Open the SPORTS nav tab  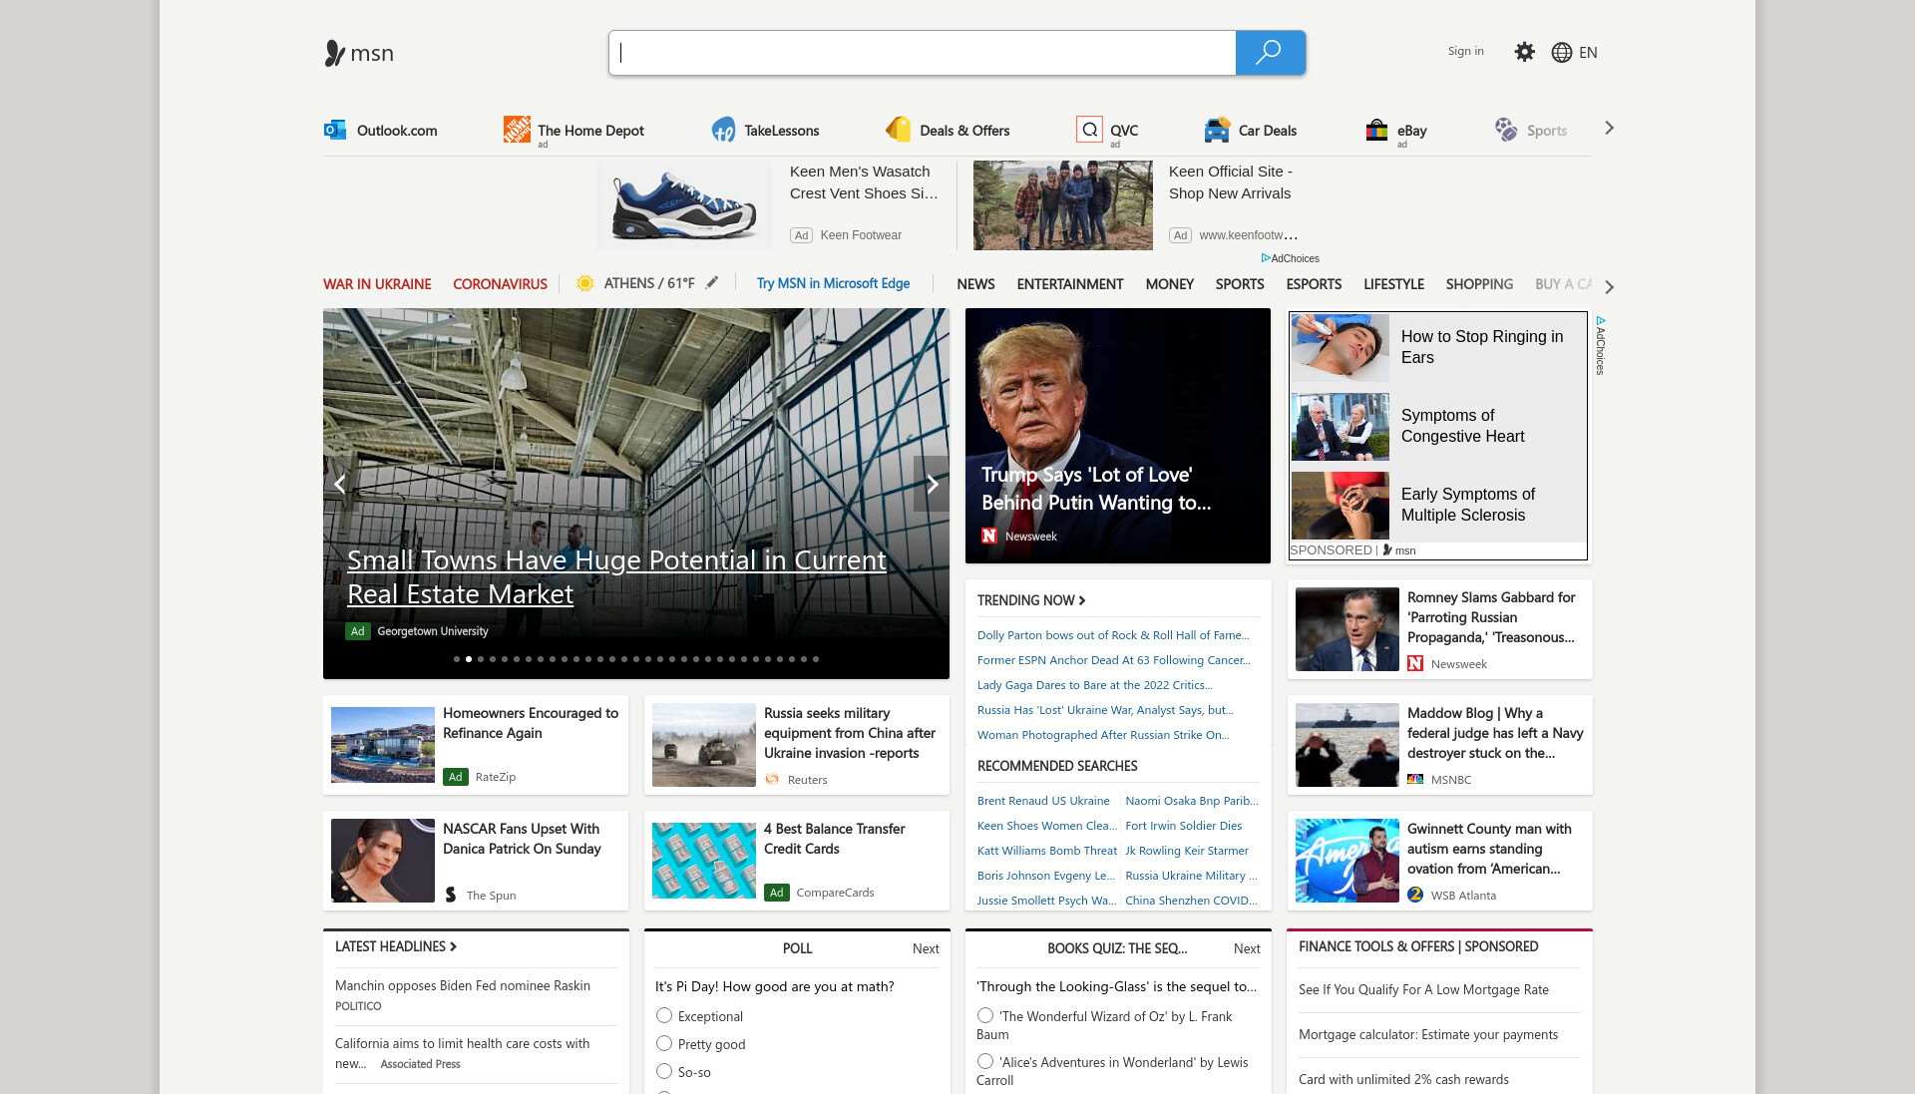tap(1240, 284)
